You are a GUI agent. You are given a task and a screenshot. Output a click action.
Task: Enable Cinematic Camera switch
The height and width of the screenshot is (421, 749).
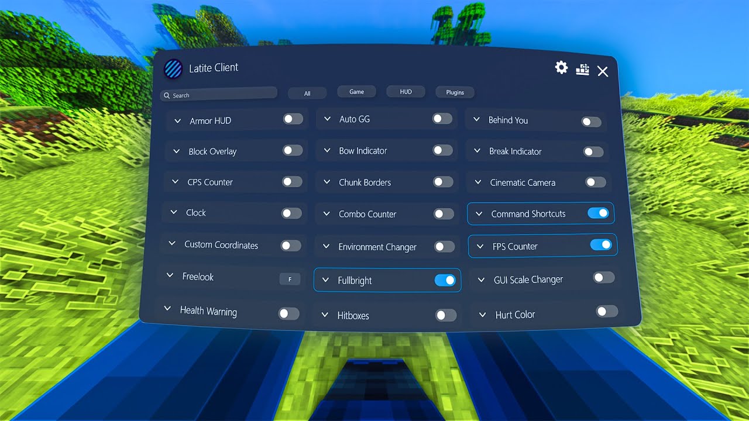click(x=596, y=182)
